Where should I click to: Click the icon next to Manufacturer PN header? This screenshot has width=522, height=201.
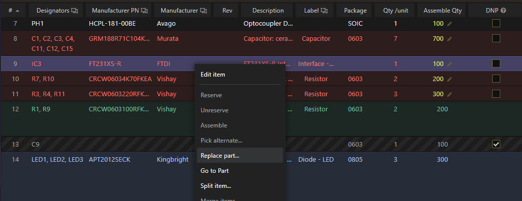pos(145,11)
